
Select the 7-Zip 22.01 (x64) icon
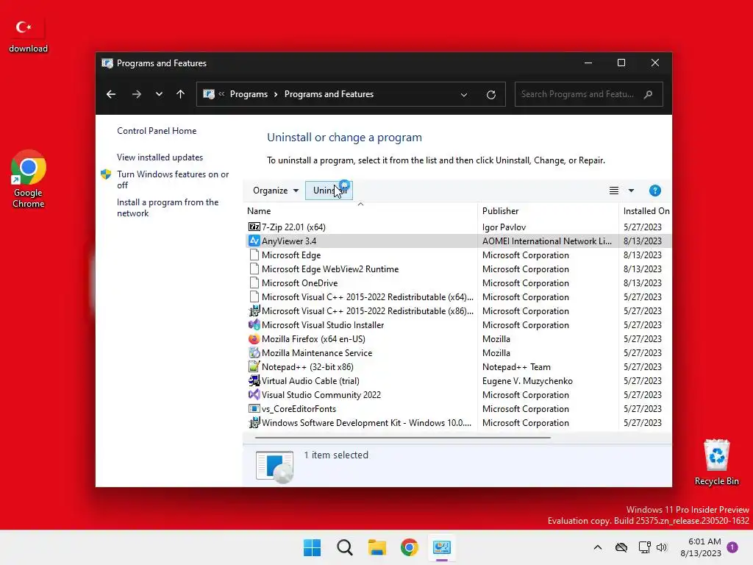click(254, 227)
